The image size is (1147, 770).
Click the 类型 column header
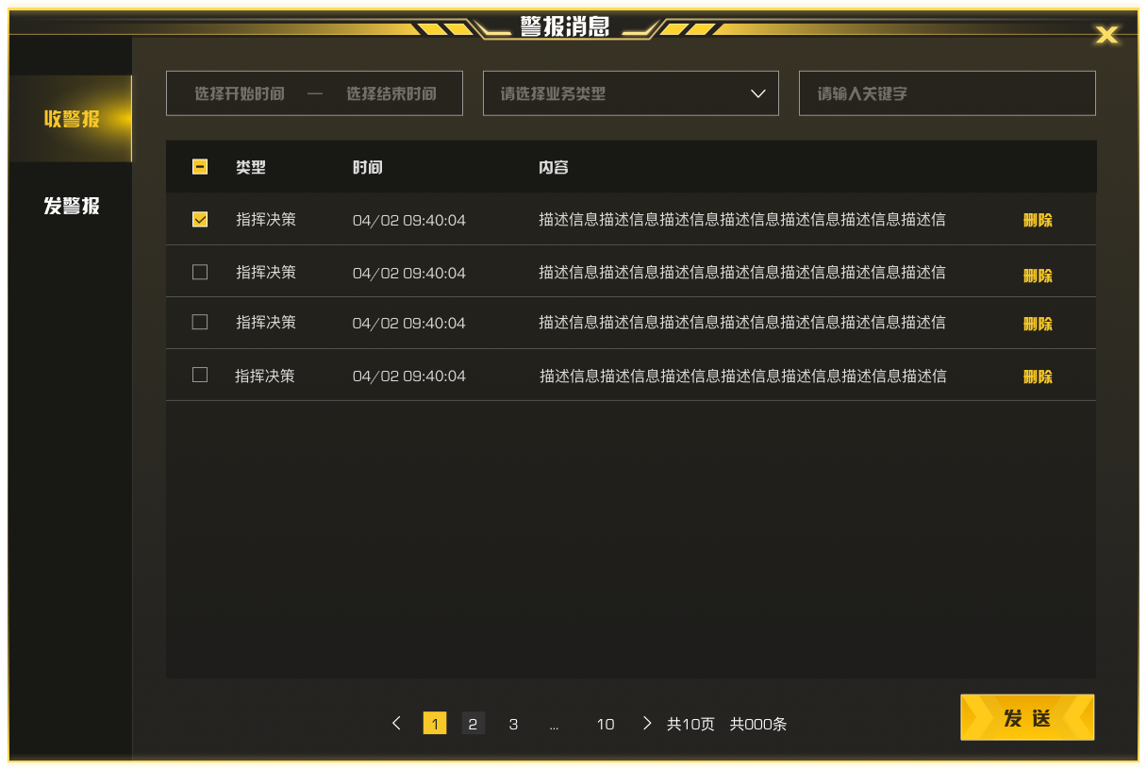click(x=251, y=167)
